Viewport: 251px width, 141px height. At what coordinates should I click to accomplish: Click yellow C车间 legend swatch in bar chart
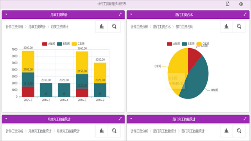tap(74, 44)
